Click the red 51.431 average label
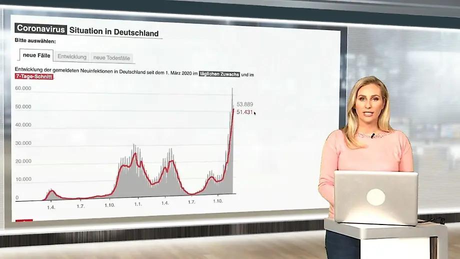 coord(244,112)
